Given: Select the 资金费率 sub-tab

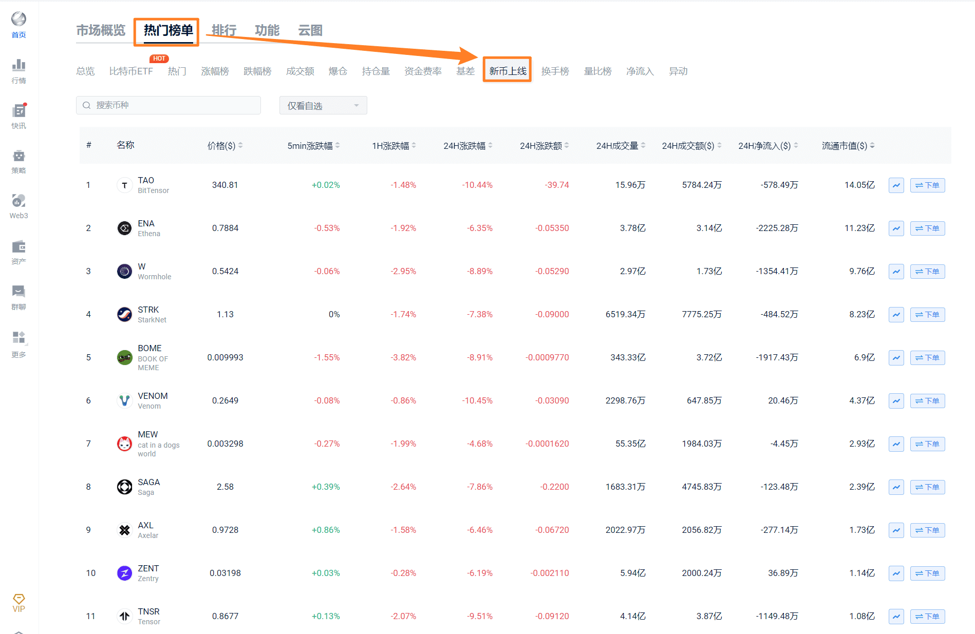Looking at the screenshot, I should coord(423,71).
